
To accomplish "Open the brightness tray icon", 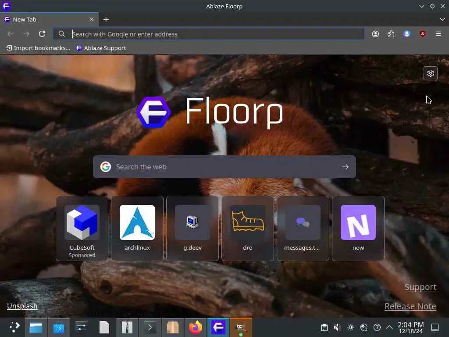I will pos(350,327).
